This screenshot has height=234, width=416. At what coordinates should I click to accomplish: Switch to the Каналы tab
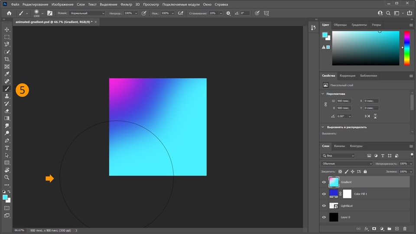(339, 146)
